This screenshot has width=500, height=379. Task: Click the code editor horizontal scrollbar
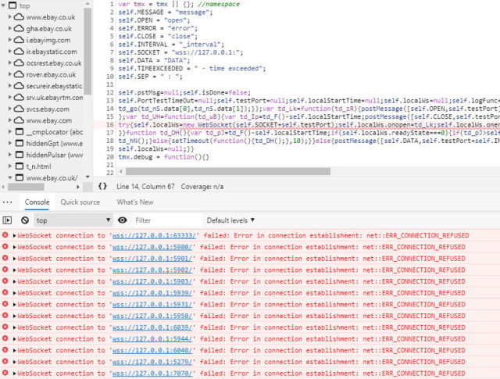coord(228,171)
